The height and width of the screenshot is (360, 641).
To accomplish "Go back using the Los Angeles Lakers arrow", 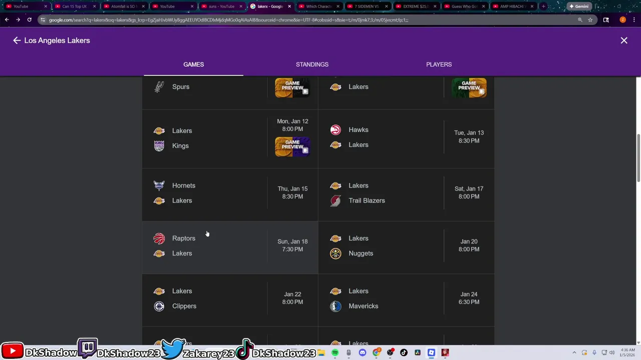I will click(x=17, y=40).
